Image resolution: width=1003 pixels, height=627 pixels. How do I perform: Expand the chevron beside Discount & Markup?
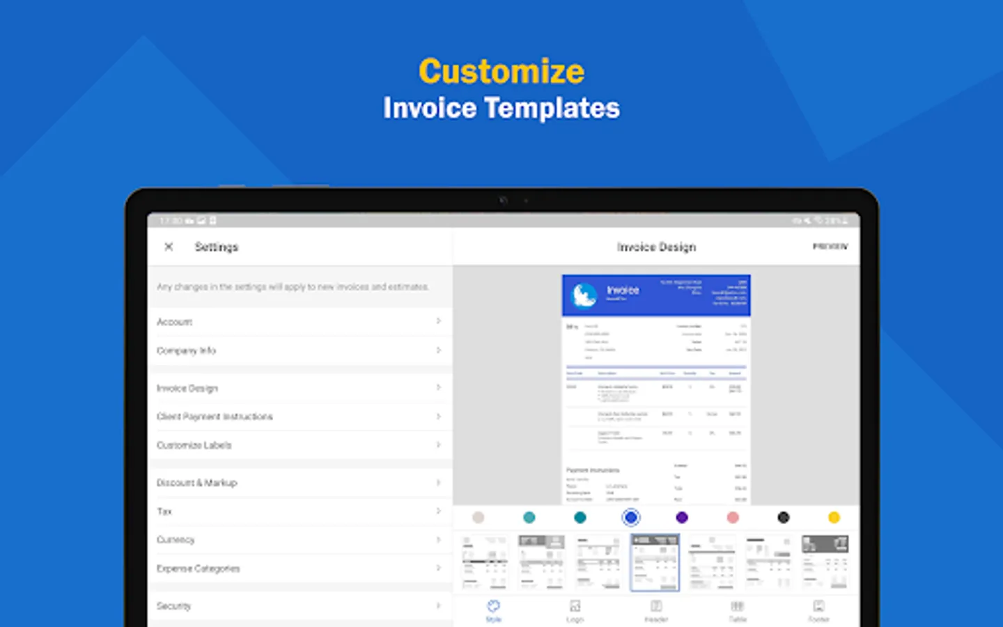click(x=438, y=482)
